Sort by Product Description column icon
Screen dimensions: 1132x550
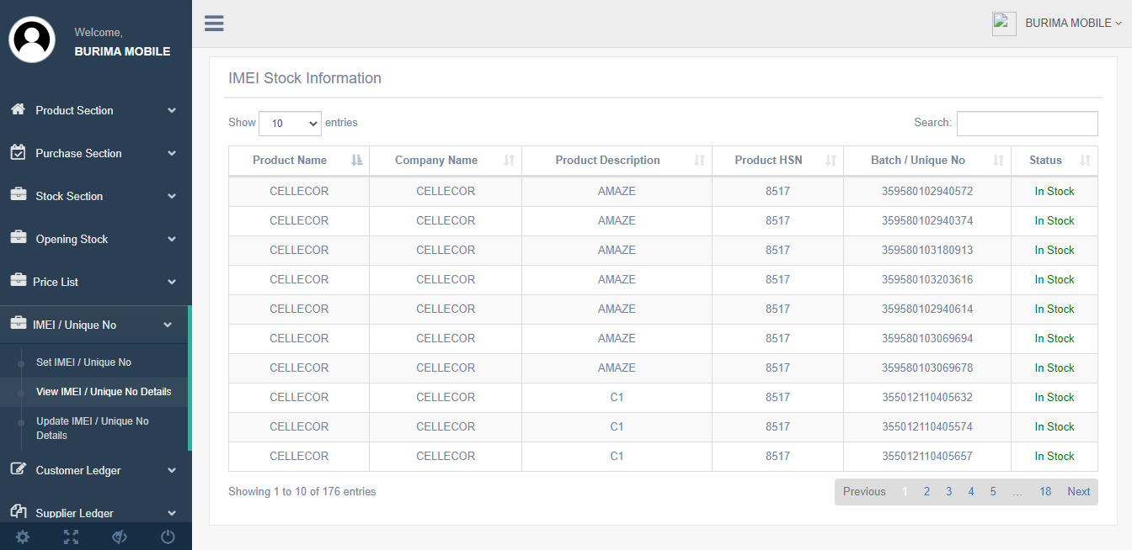click(x=699, y=161)
